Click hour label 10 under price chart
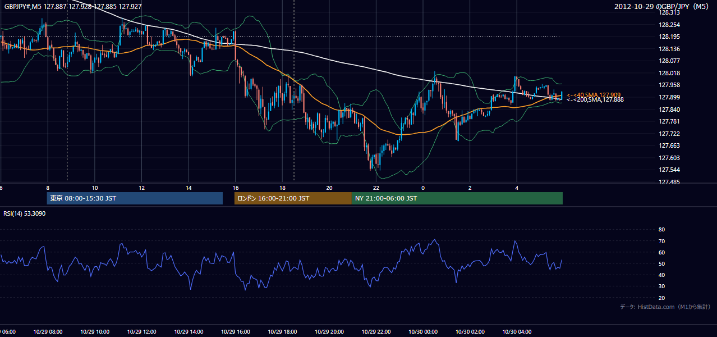 pyautogui.click(x=95, y=188)
